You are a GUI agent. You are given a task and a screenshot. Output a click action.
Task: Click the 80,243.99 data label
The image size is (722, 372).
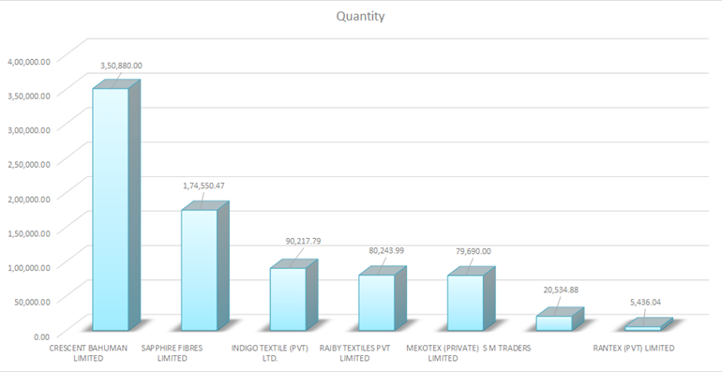pyautogui.click(x=386, y=250)
